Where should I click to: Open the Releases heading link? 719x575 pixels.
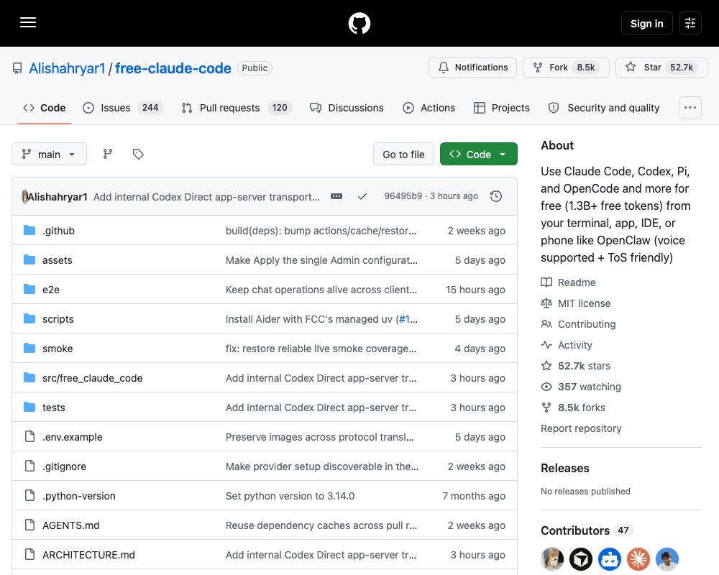564,468
